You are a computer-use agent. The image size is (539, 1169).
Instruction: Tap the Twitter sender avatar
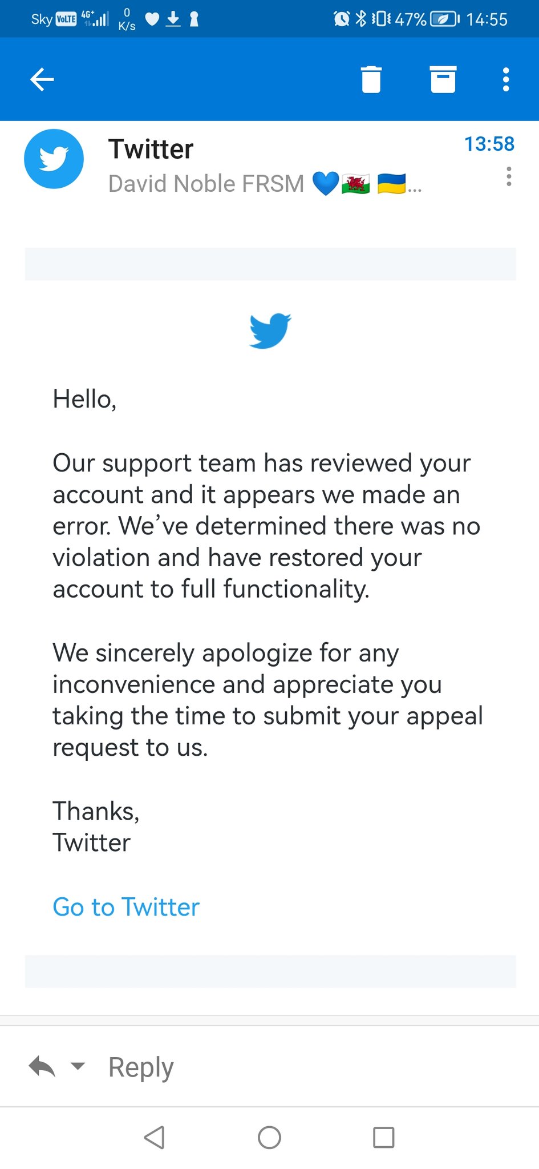(x=54, y=159)
